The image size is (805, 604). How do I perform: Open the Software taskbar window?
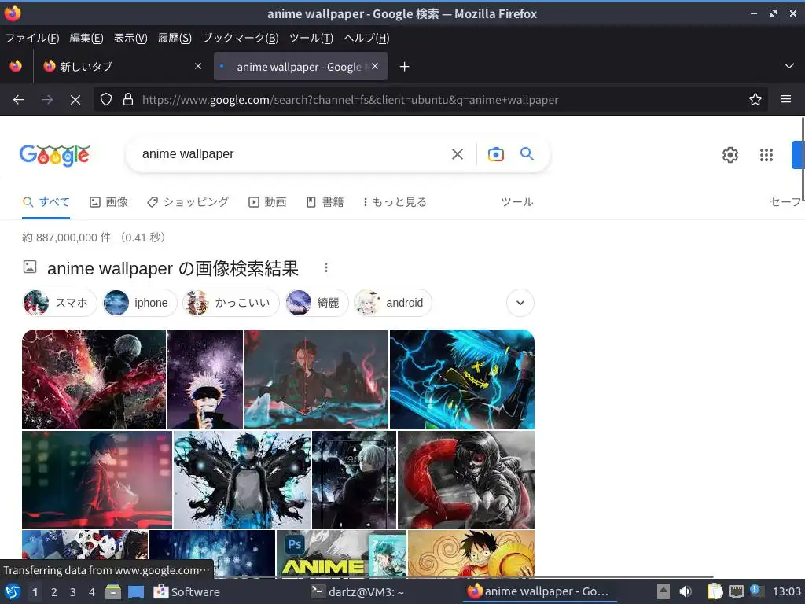187,591
